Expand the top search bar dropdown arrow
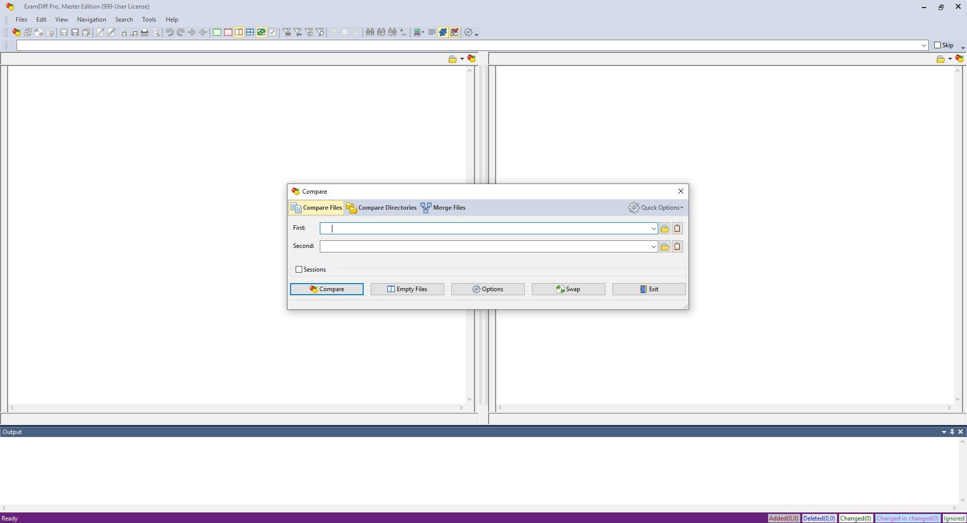The width and height of the screenshot is (967, 523). 924,46
